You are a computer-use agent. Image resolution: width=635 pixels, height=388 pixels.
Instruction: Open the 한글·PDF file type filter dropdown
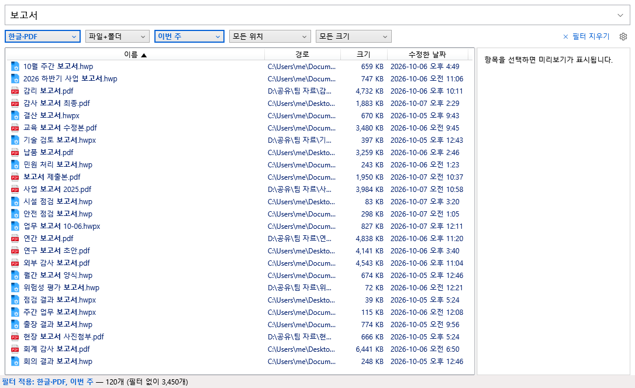43,36
